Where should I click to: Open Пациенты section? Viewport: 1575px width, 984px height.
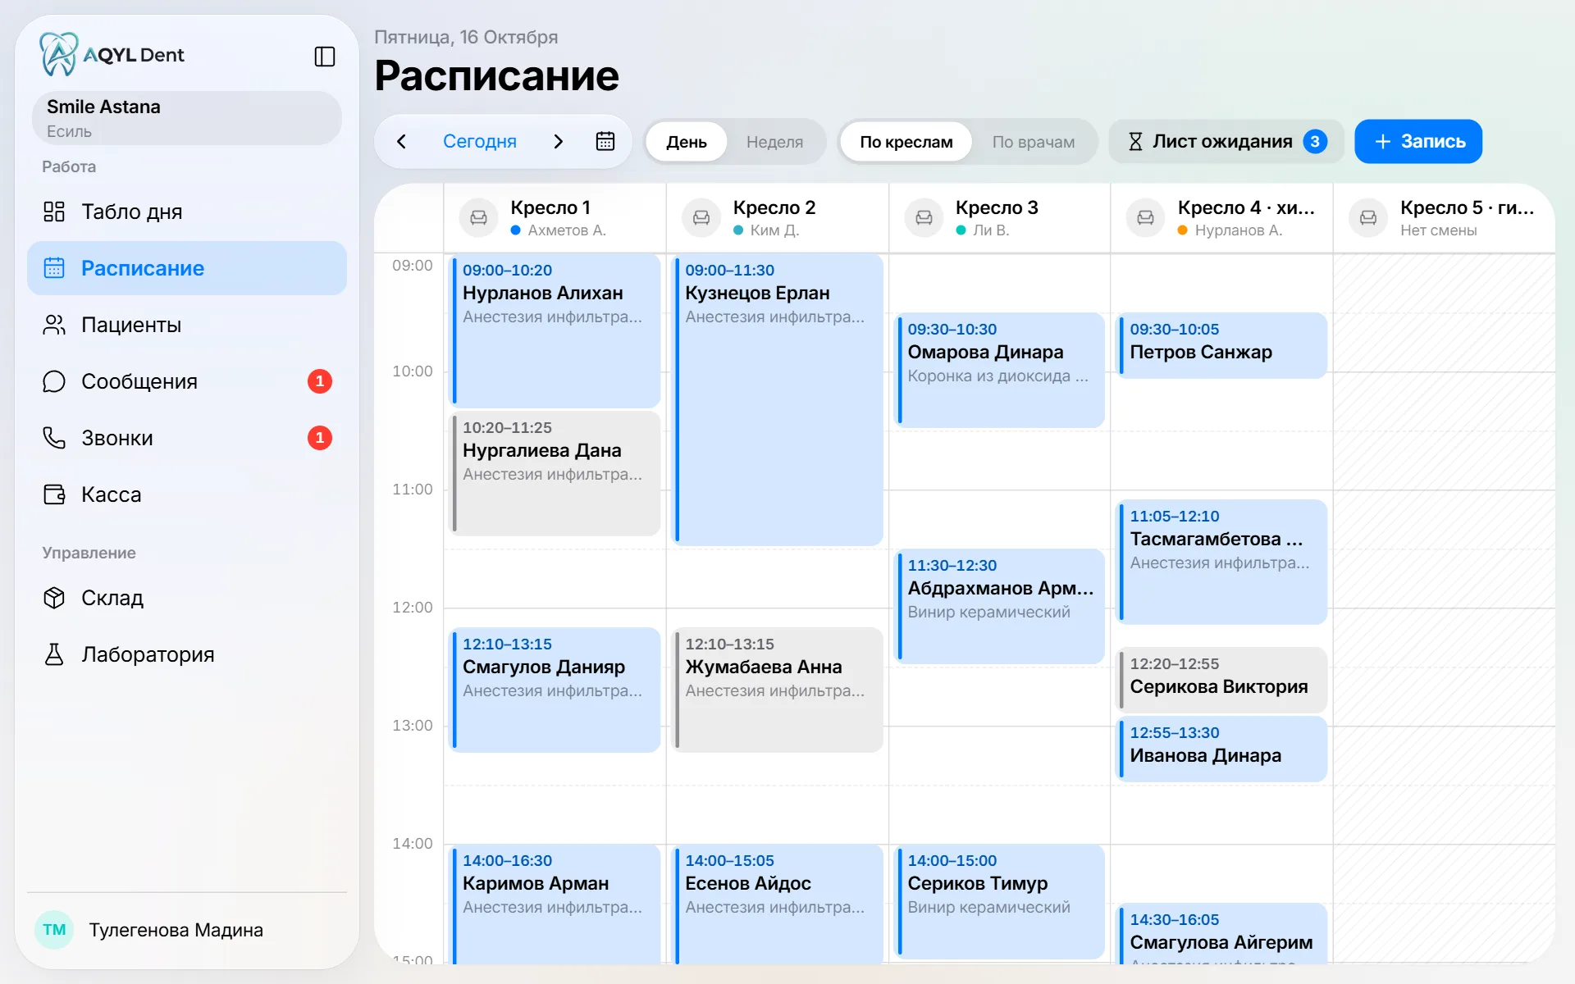[187, 325]
